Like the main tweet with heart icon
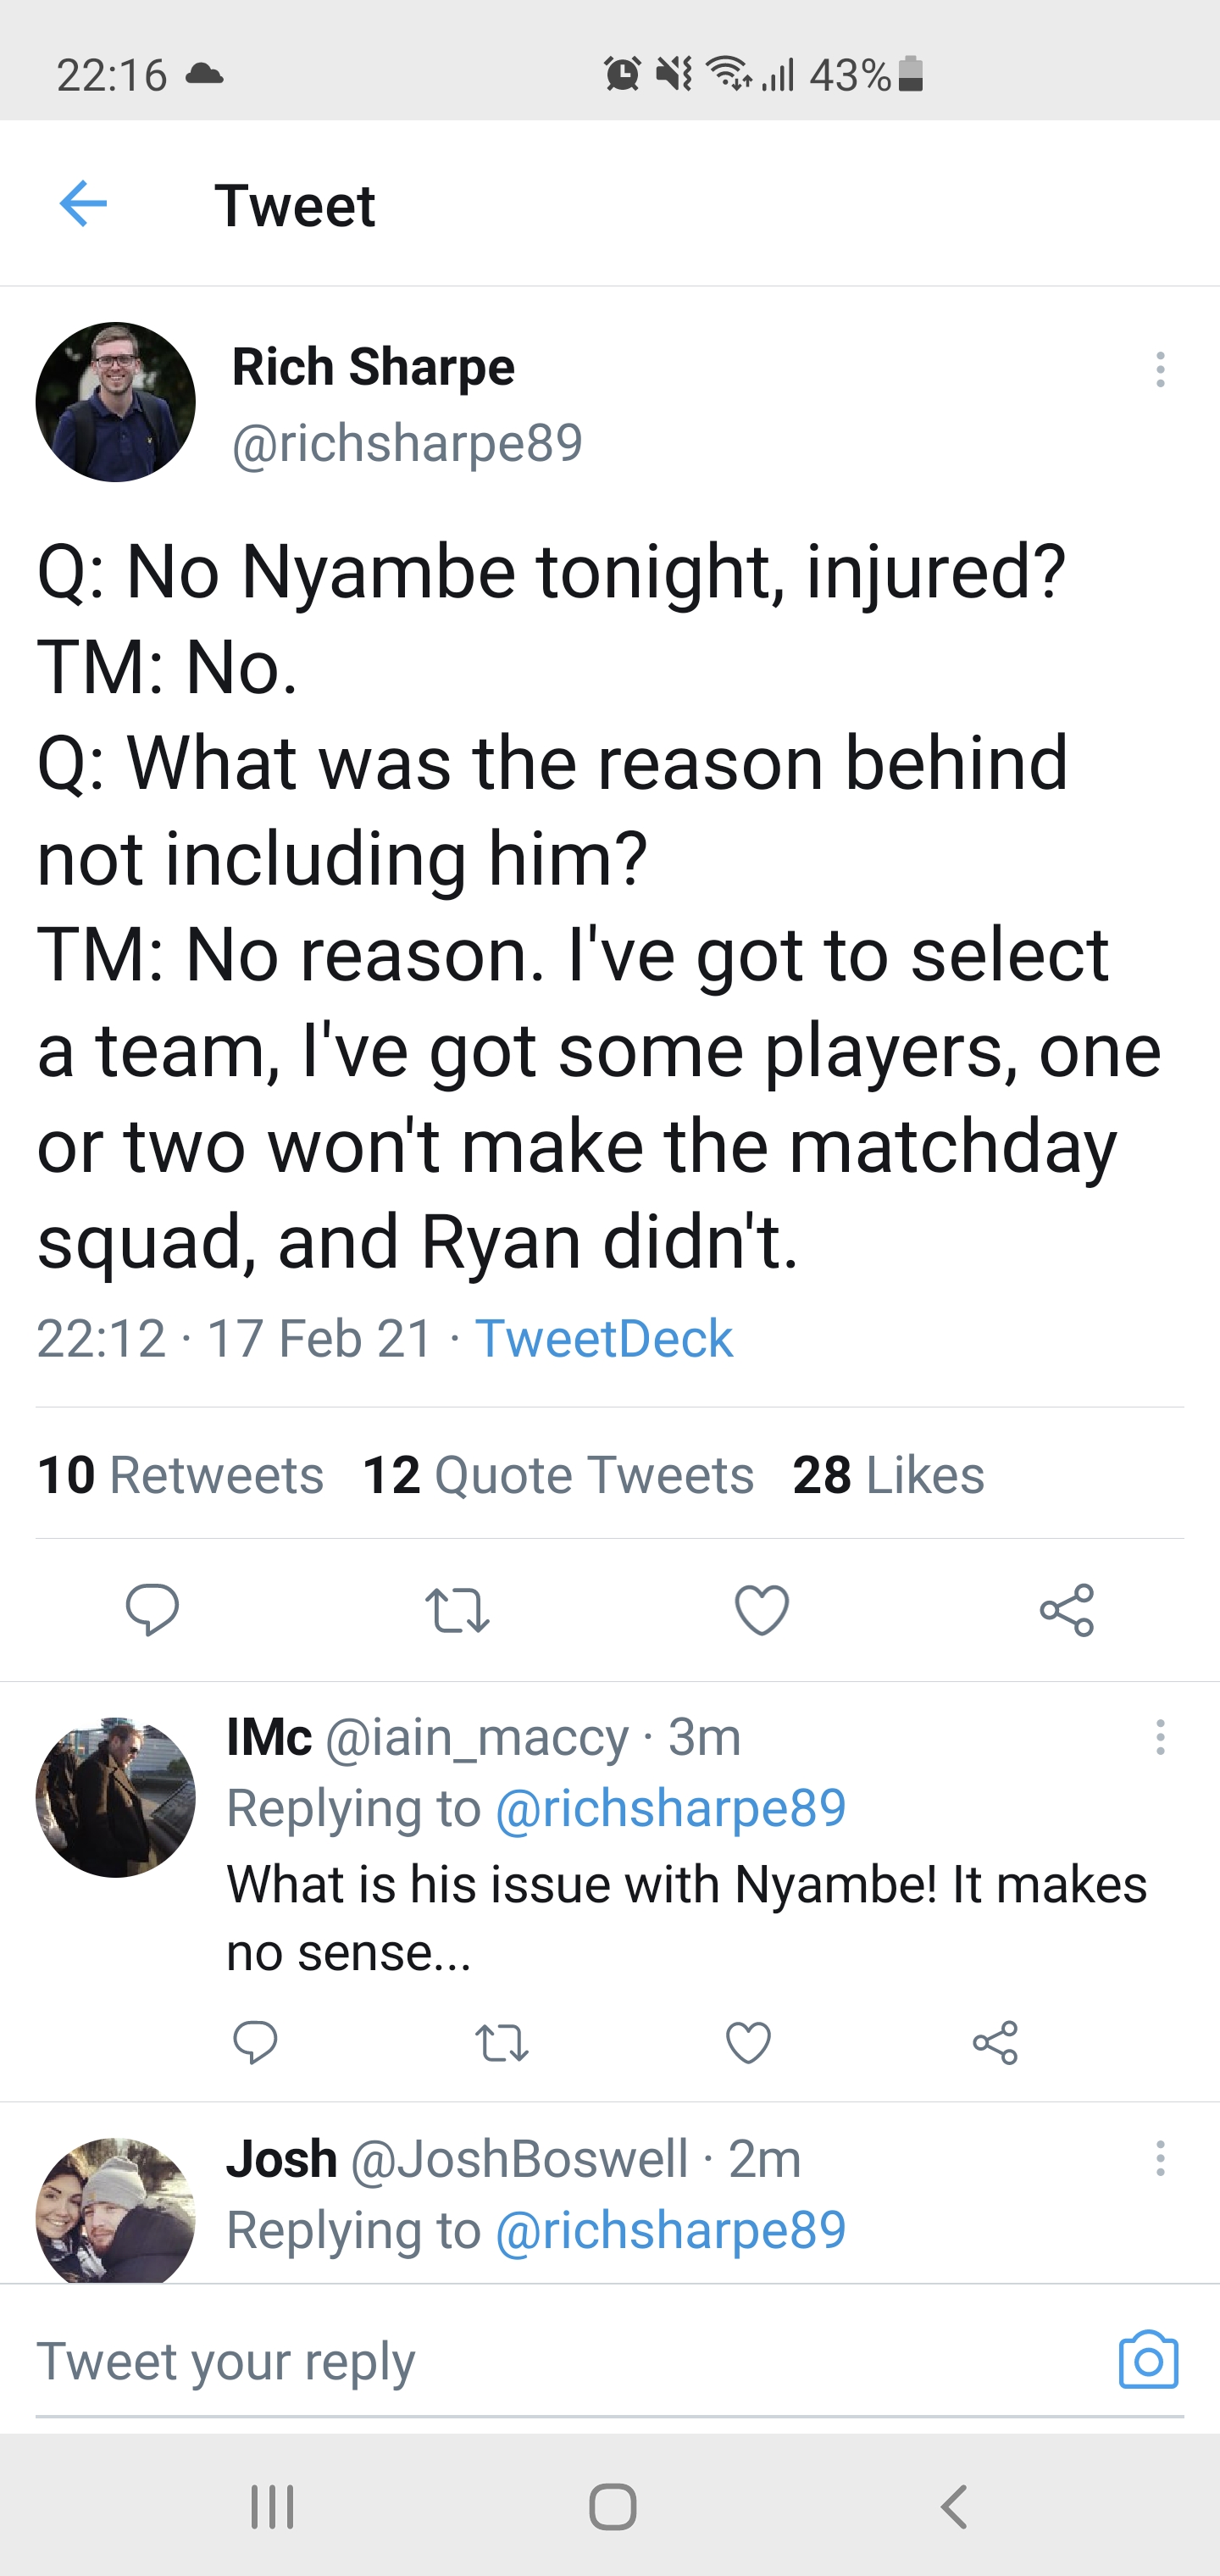This screenshot has height=2576, width=1220. 762,1610
